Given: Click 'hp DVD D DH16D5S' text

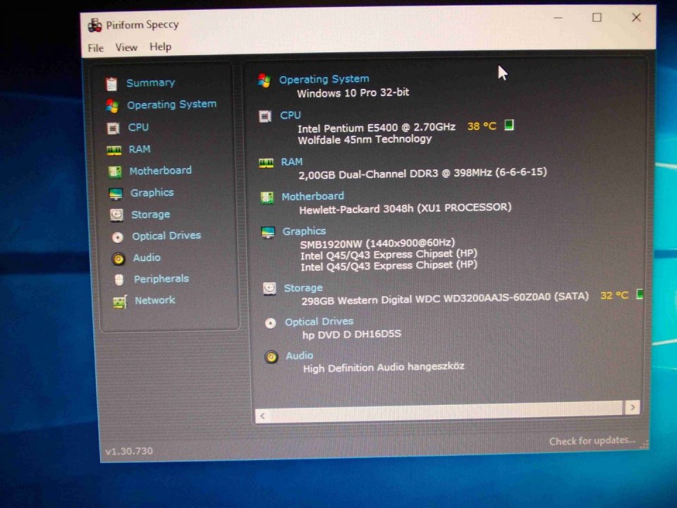Looking at the screenshot, I should point(351,334).
